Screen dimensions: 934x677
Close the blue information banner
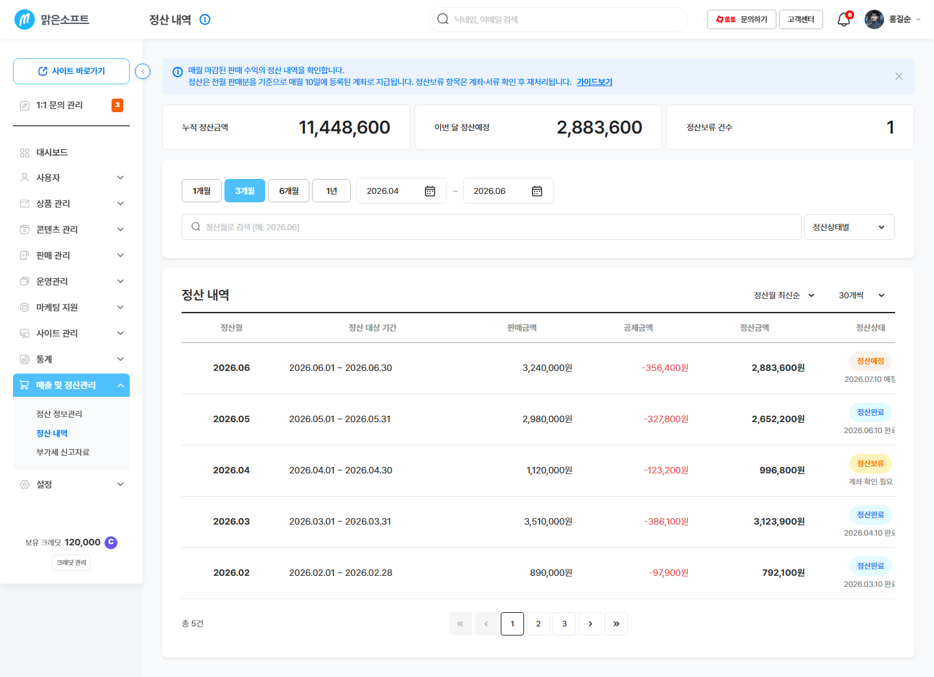click(x=899, y=77)
